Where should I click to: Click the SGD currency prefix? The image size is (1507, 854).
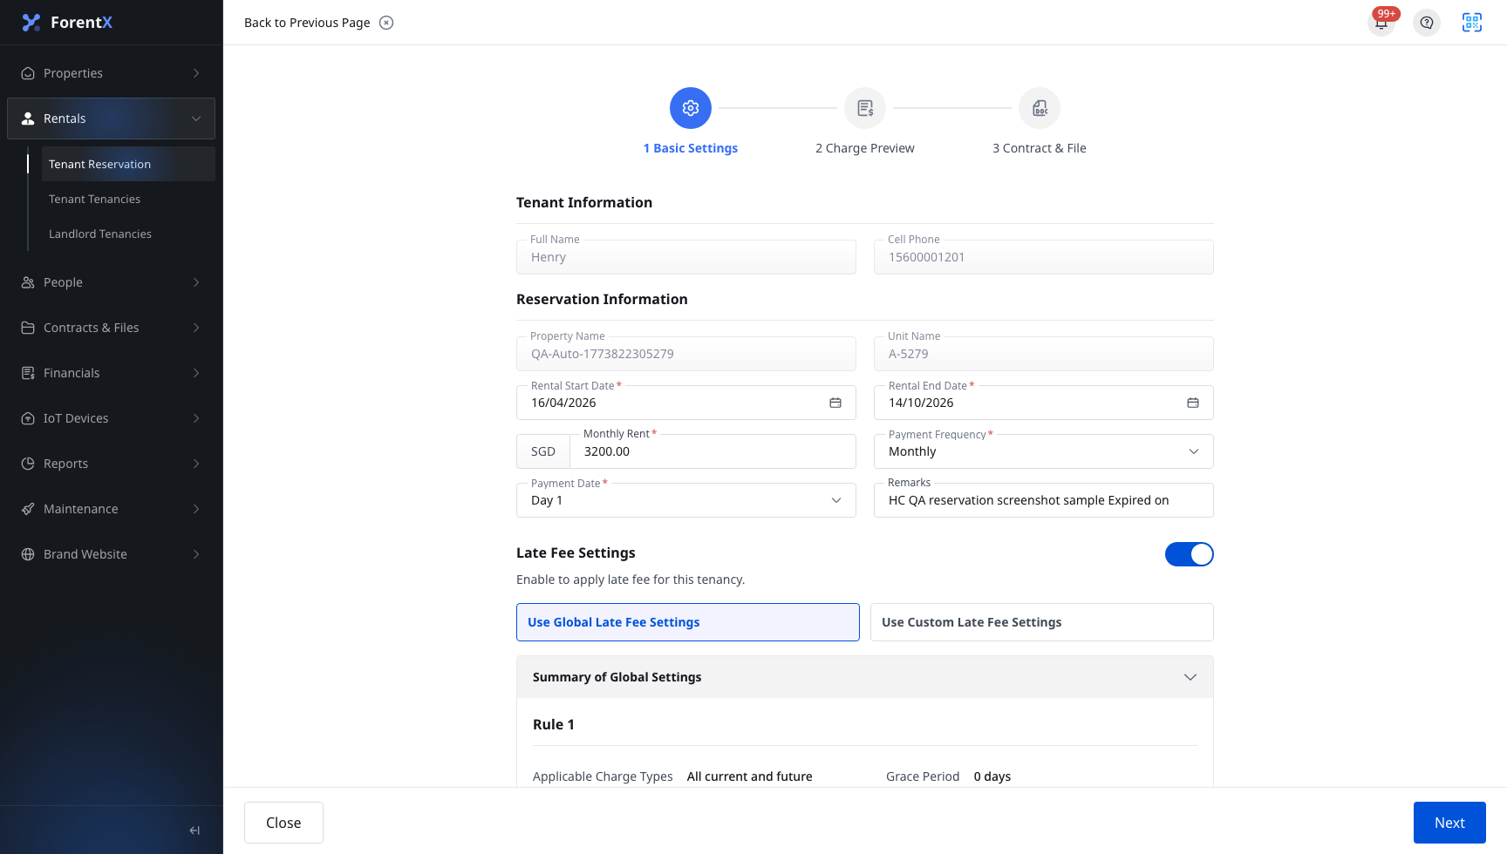[x=543, y=451]
